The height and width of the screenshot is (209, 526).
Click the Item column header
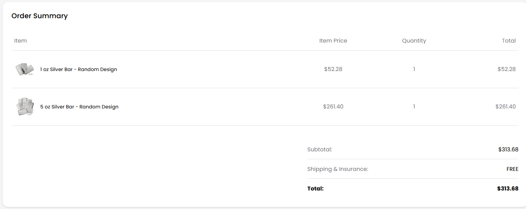(21, 41)
